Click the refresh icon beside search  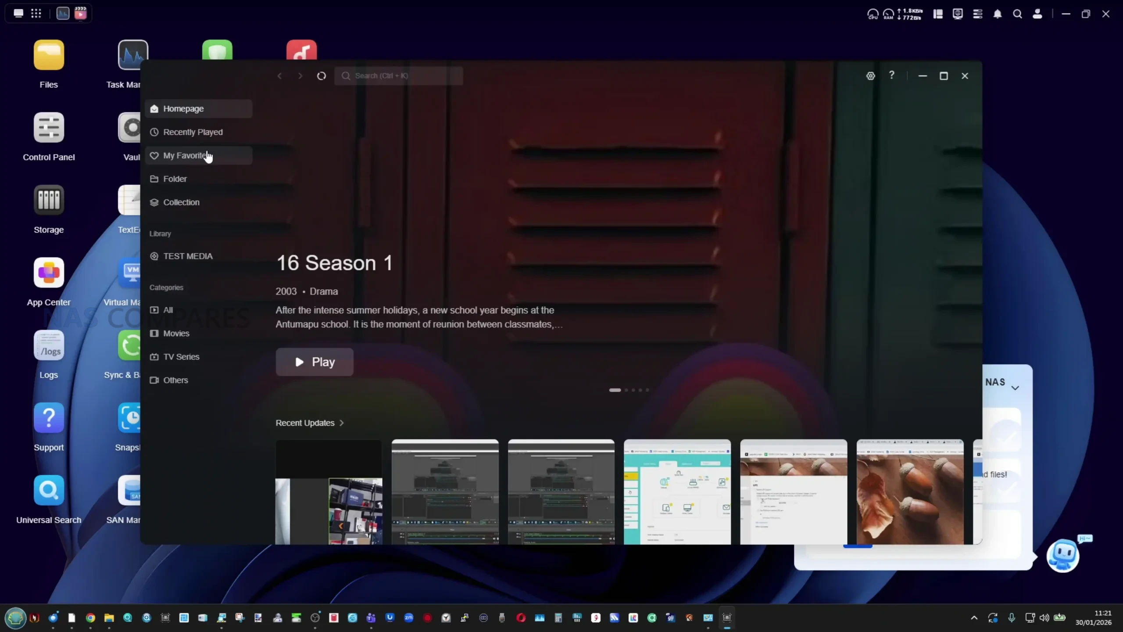[x=321, y=76]
